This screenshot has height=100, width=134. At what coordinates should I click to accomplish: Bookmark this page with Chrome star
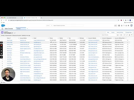coord(118,20)
